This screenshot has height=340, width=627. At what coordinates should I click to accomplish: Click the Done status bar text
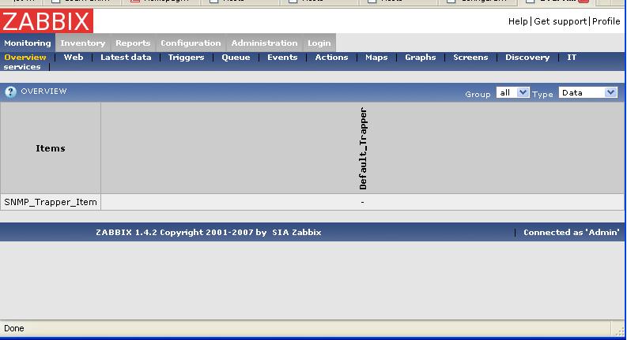coord(14,328)
